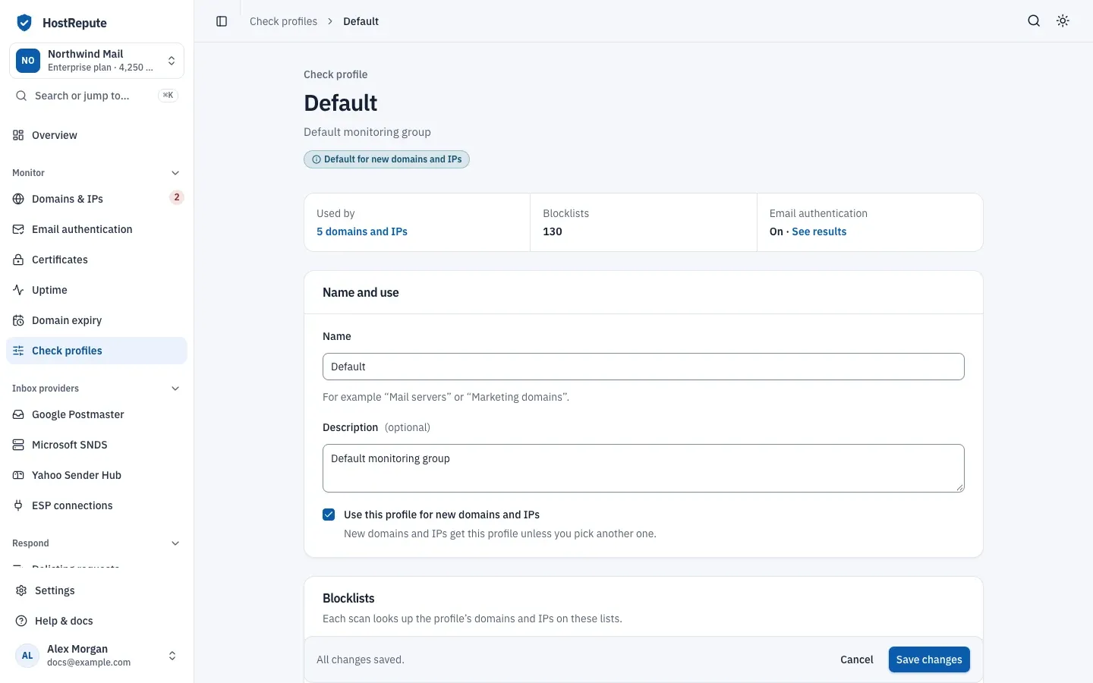Select Certificates in sidebar
Viewport: 1093px width, 683px height.
tap(96, 260)
